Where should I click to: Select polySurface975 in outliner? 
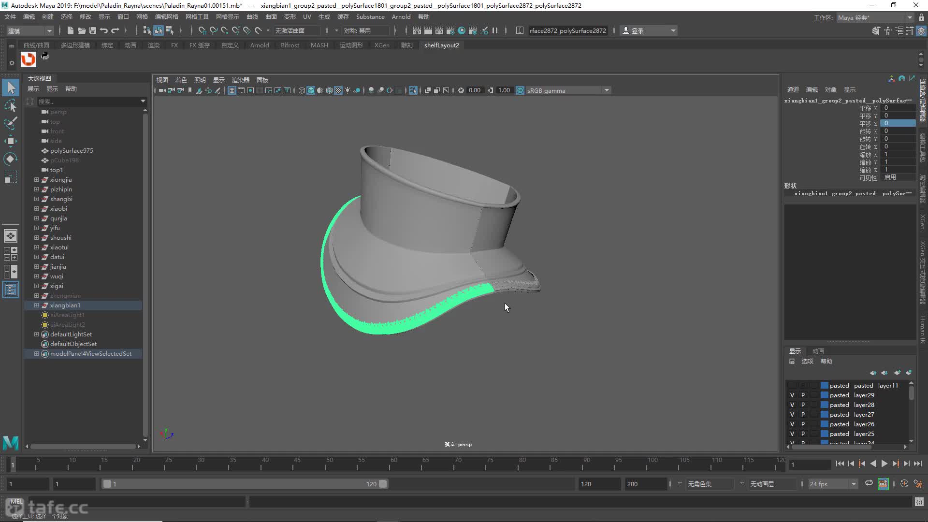click(72, 150)
